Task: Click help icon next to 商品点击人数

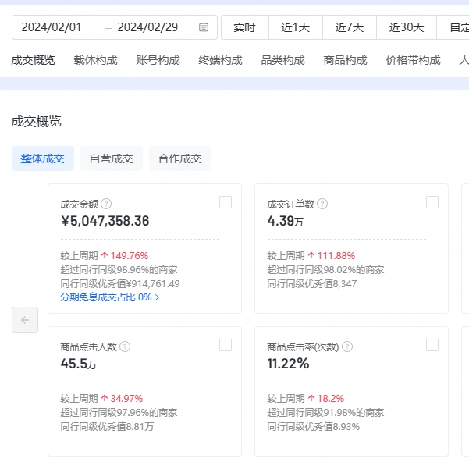Action: [125, 346]
